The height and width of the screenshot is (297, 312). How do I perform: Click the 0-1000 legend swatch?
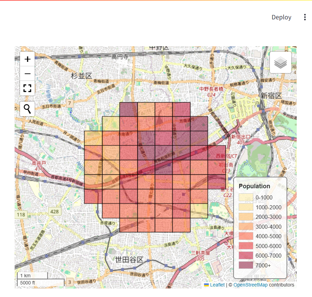coord(246,197)
